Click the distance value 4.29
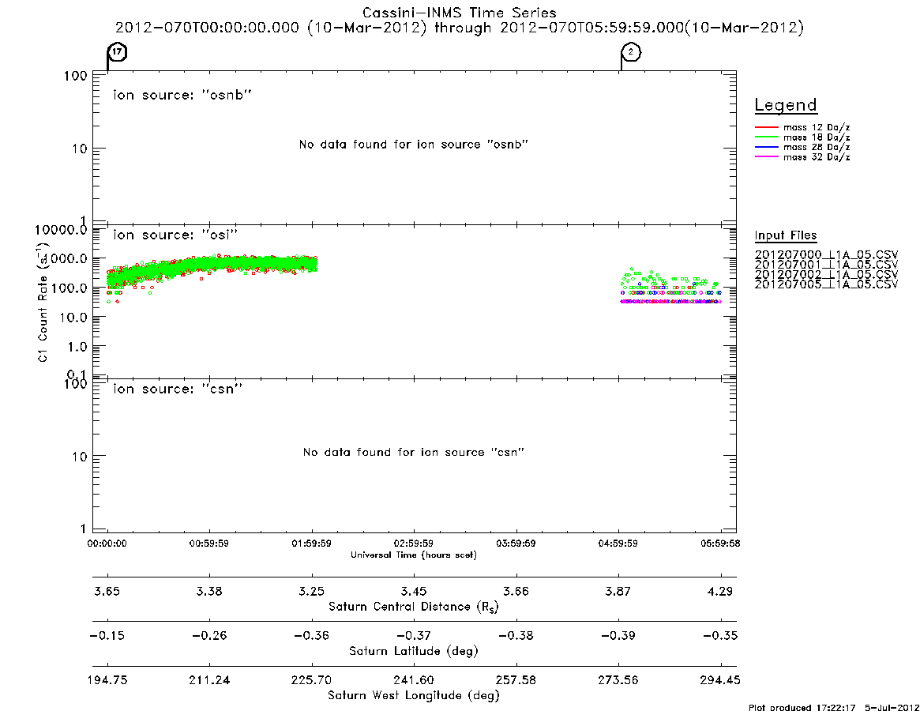Viewport: 920px width, 711px height. (x=720, y=591)
